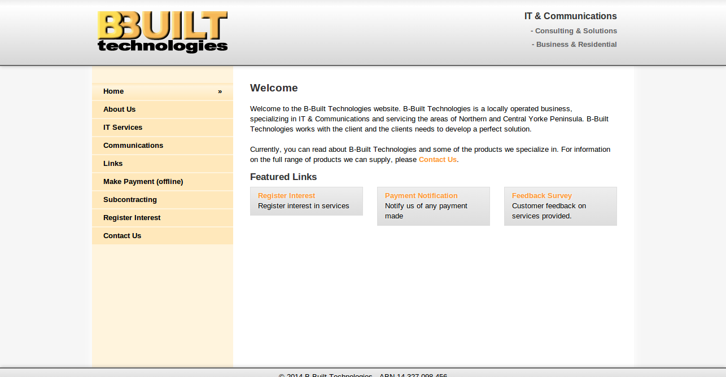Open the Subcontracting menu entry
The image size is (726, 377).
tap(163, 200)
